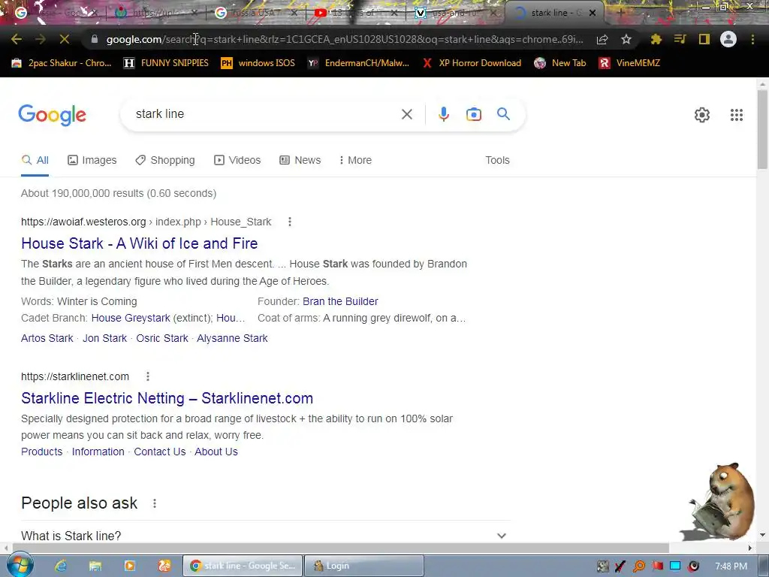Open the Windows Start menu

pos(20,565)
